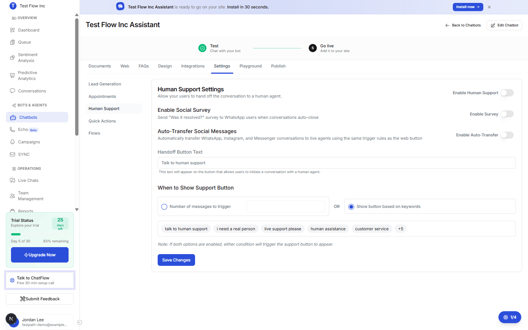
Task: Click the lightning icon on Upgrade Now
Action: tap(26, 255)
